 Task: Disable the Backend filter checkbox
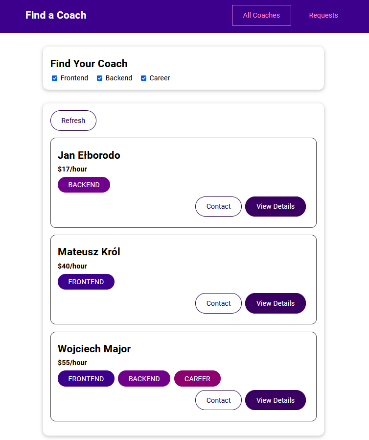[x=99, y=78]
